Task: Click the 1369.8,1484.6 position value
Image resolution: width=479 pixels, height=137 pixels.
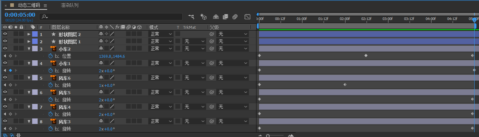Action: pyautogui.click(x=112, y=56)
